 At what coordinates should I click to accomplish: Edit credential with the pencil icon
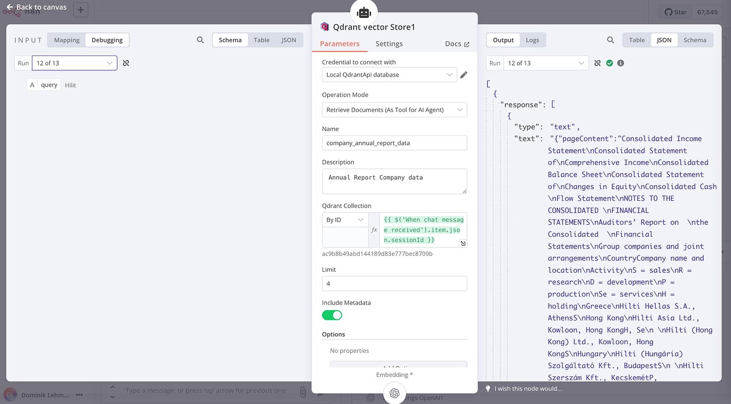[x=463, y=75]
